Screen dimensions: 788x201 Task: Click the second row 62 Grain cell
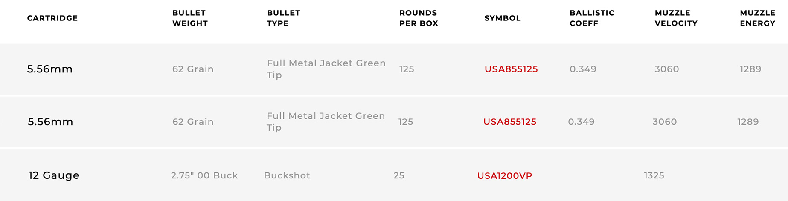193,122
